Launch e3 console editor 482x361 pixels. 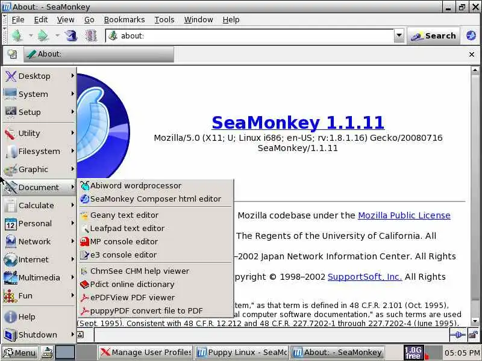coord(156,255)
